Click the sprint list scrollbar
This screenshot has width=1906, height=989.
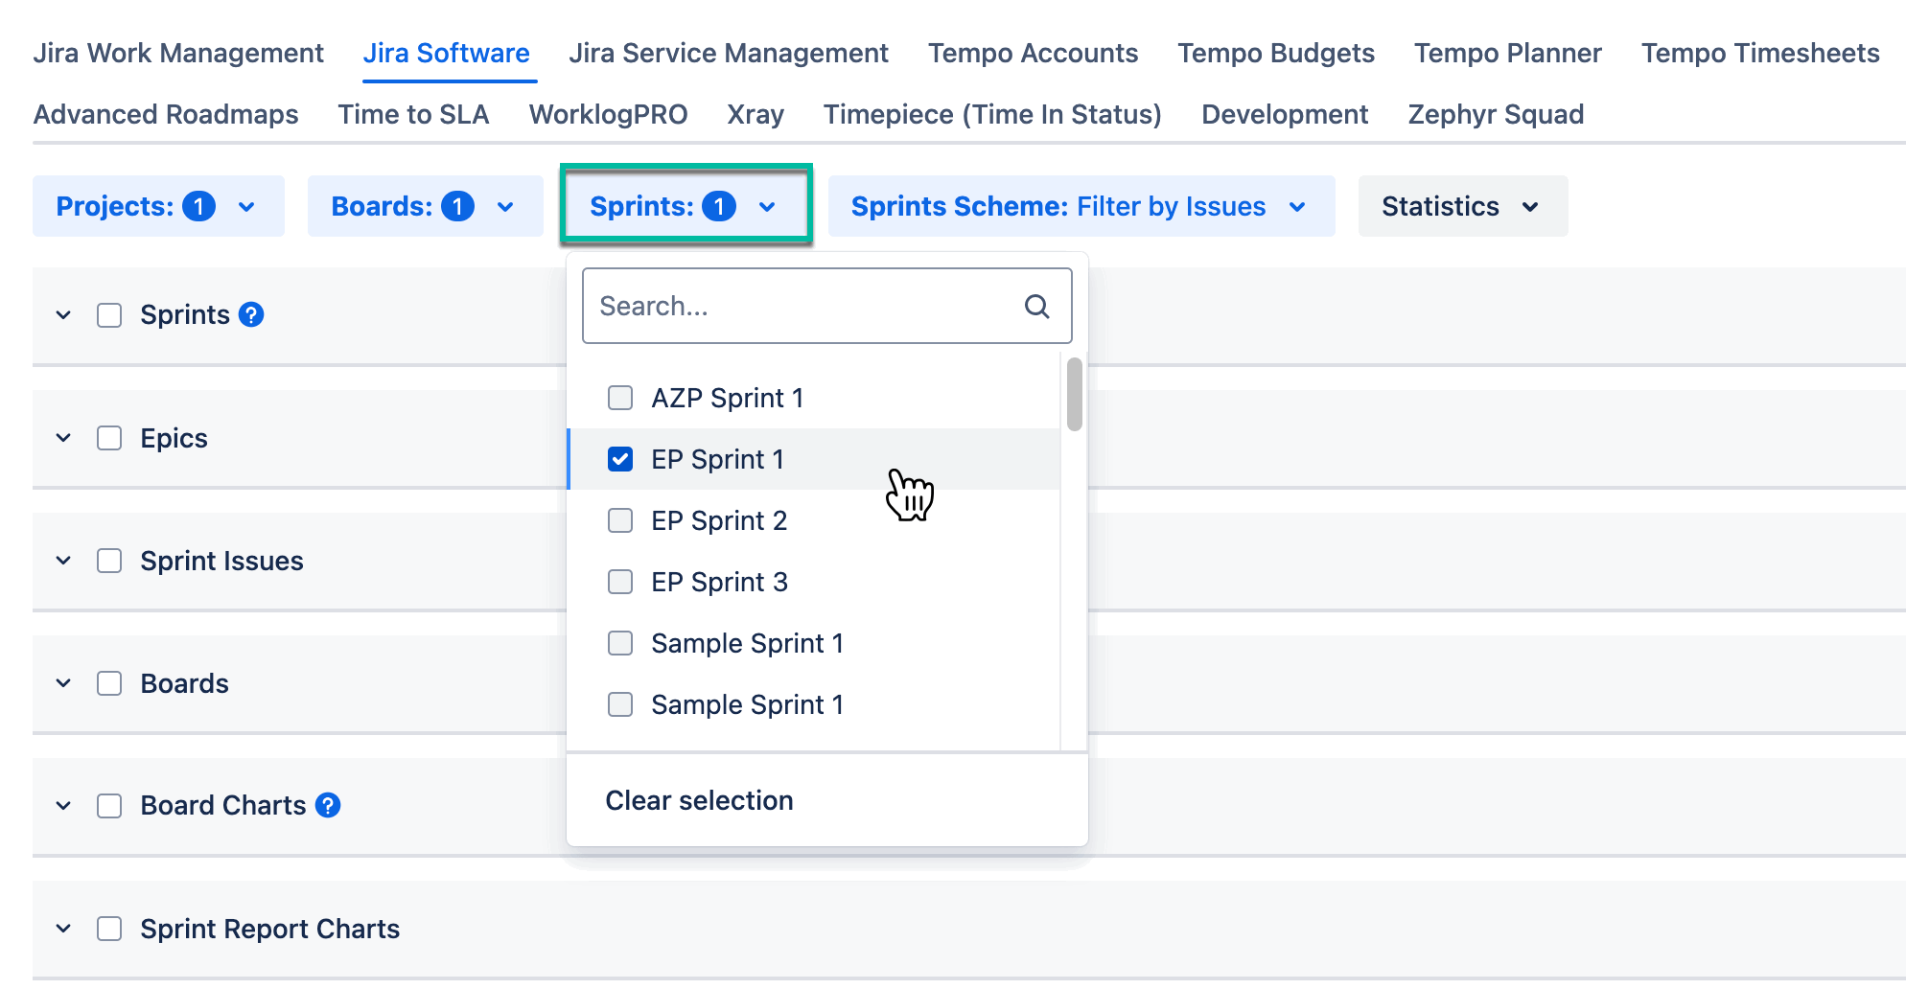[x=1074, y=395]
